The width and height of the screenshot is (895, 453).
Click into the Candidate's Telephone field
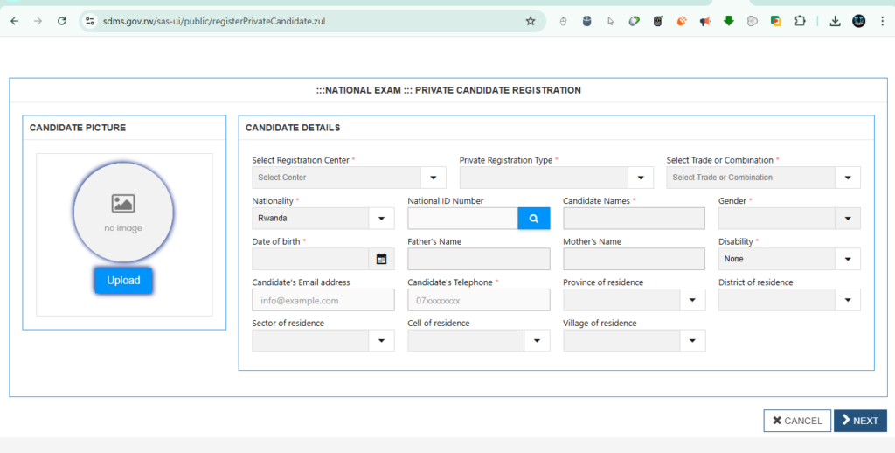click(x=478, y=300)
